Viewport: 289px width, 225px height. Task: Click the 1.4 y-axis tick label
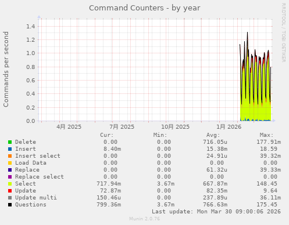[31, 26]
